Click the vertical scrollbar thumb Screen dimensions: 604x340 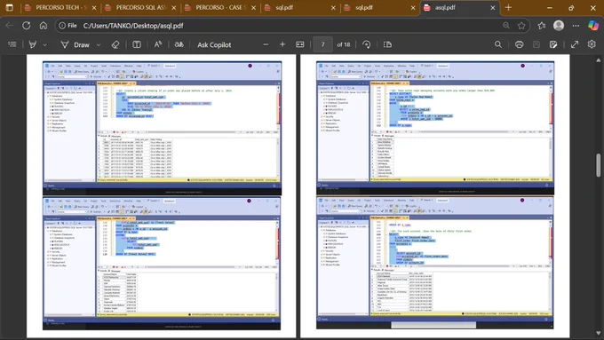[598, 165]
